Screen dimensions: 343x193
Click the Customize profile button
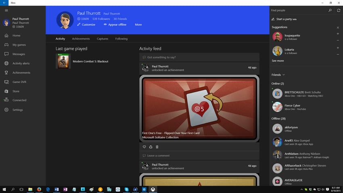(x=86, y=25)
